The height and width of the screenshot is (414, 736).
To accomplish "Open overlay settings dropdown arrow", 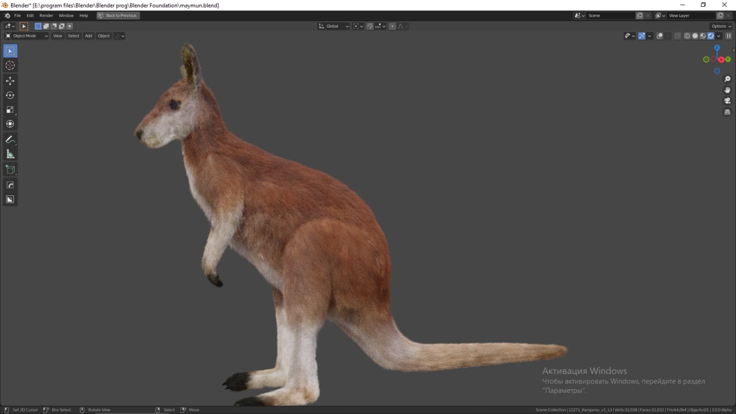I will tap(668, 36).
